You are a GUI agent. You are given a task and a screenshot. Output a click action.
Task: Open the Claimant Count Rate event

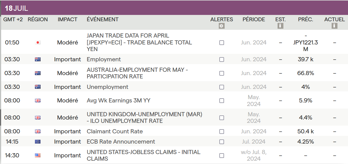(115, 131)
